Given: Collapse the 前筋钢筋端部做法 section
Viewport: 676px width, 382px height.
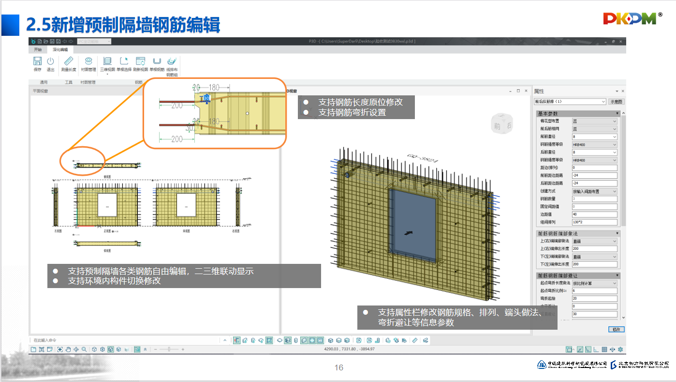Looking at the screenshot, I should pyautogui.click(x=617, y=233).
